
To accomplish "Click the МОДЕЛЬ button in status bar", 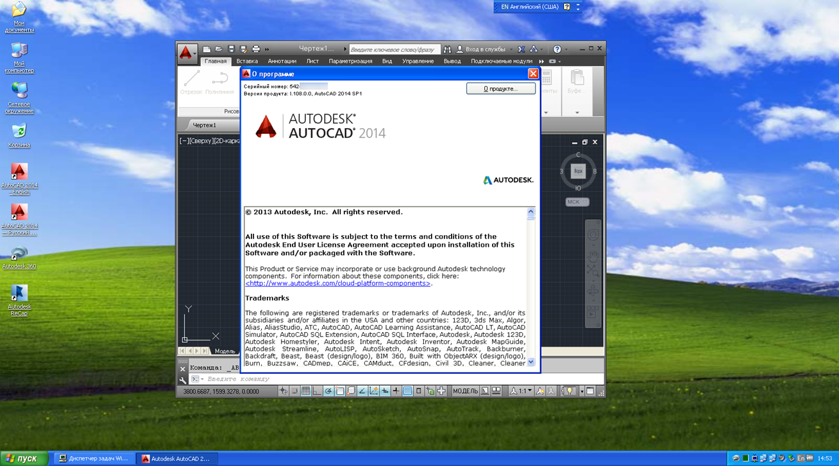I will click(x=466, y=391).
